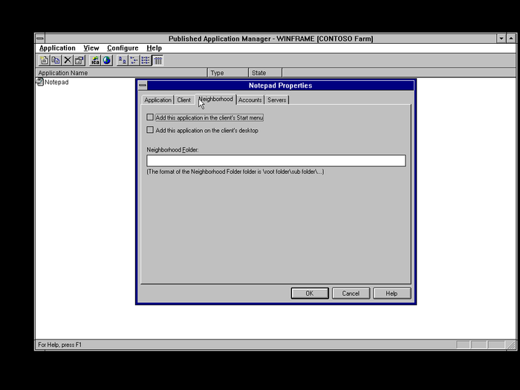Switch to details view icon
The height and width of the screenshot is (390, 520).
[x=157, y=60]
